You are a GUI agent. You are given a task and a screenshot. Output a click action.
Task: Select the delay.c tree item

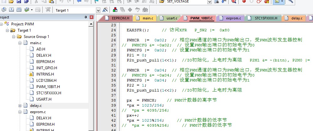click(x=36, y=106)
